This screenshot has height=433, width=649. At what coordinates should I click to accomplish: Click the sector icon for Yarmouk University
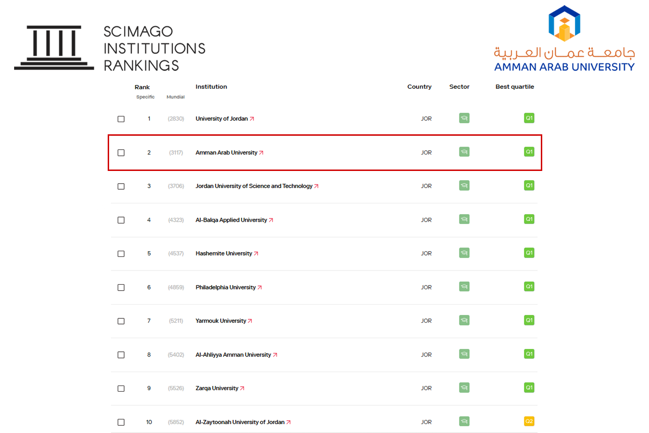pos(464,320)
